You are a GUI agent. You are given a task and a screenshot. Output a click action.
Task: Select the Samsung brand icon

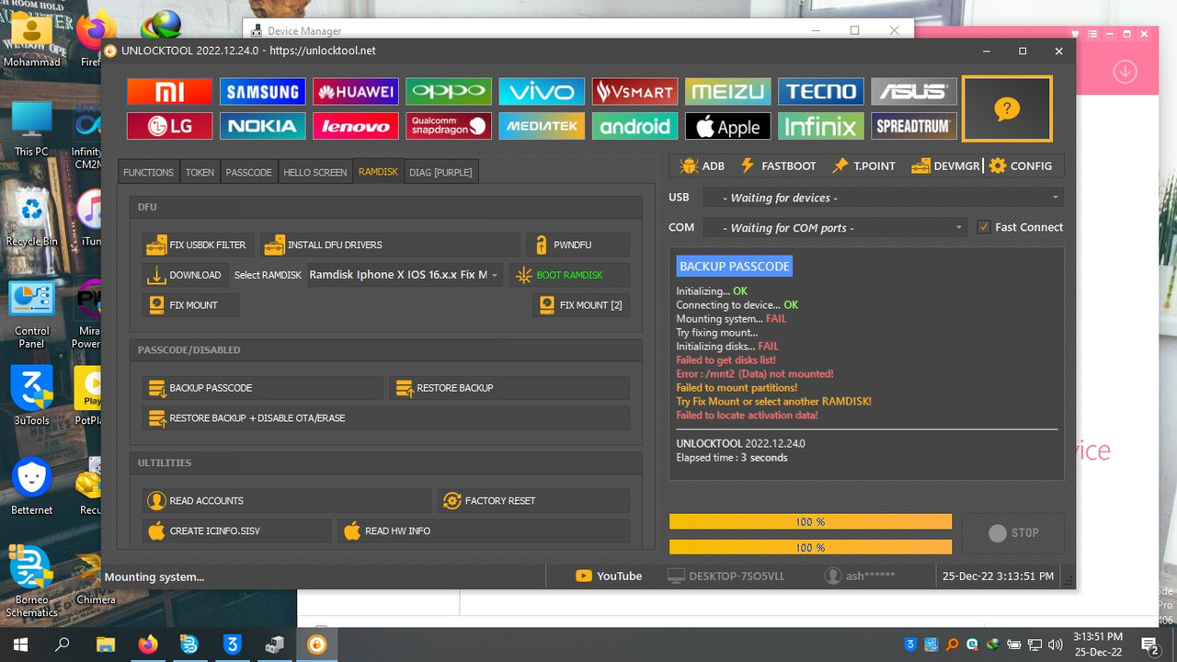(262, 91)
